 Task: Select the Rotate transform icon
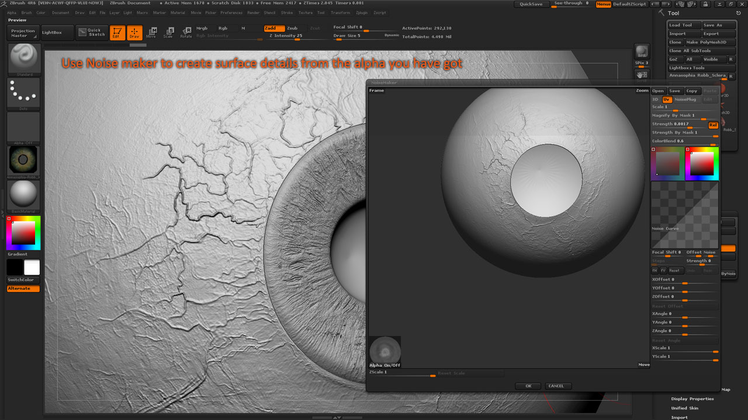[186, 33]
